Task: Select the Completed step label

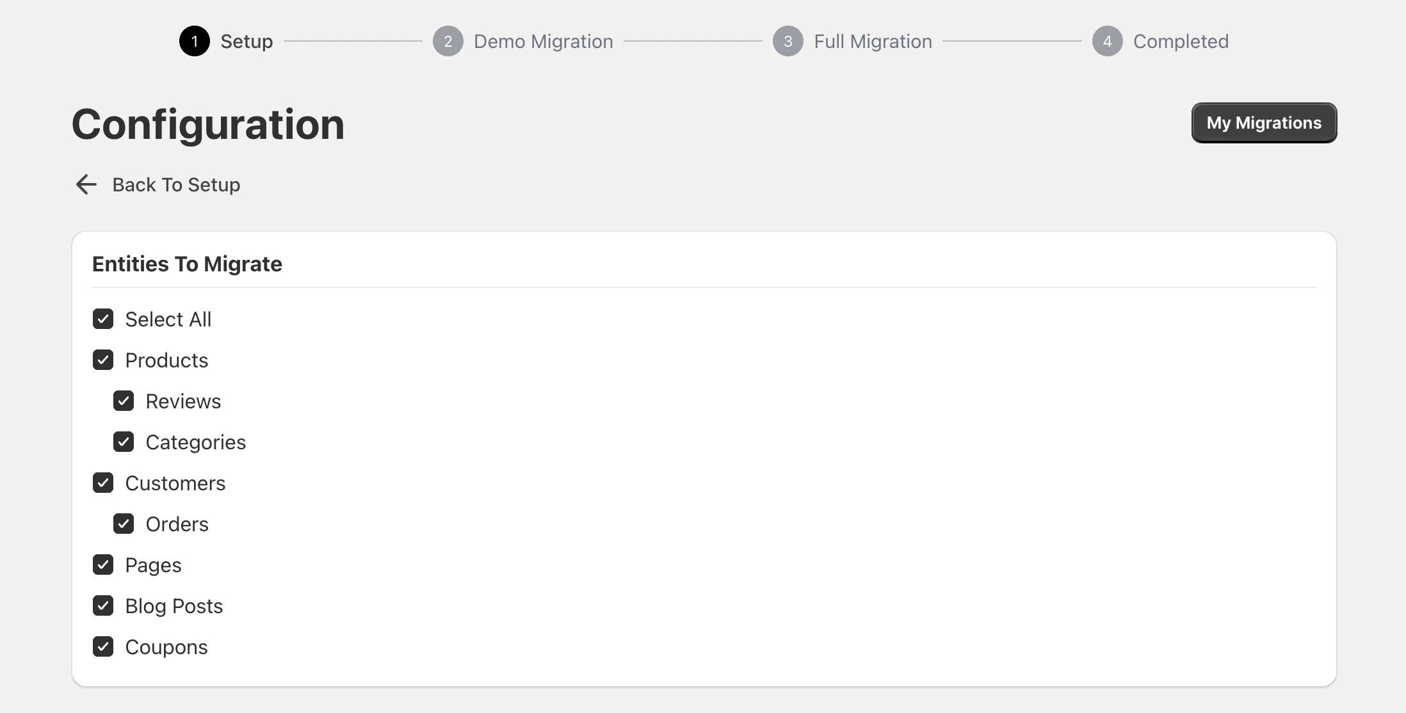Action: click(1181, 42)
